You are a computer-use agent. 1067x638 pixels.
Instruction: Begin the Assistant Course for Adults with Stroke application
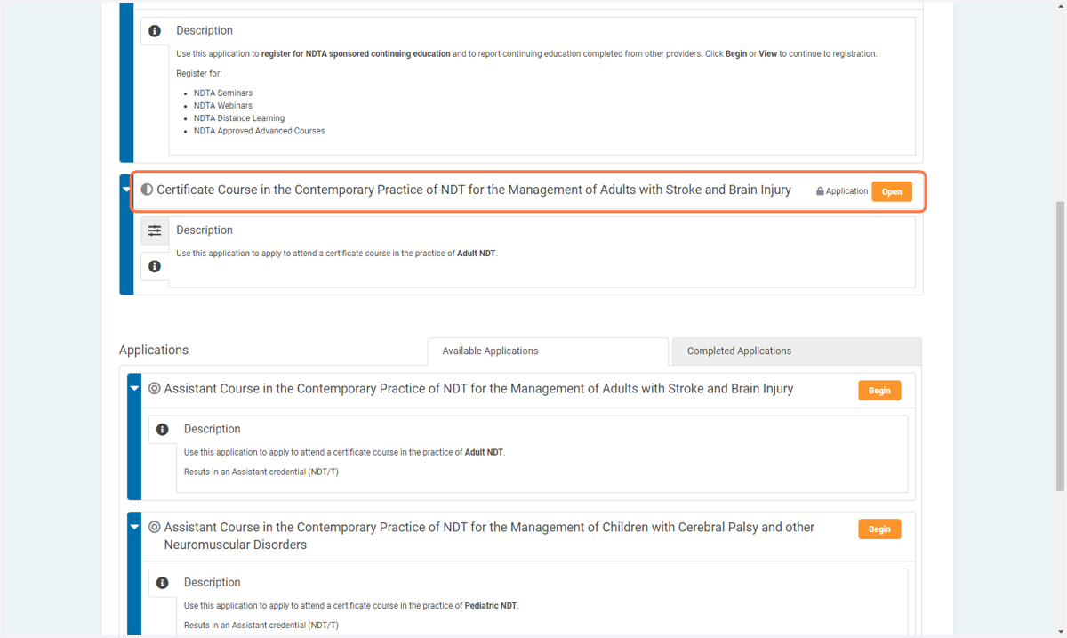[x=879, y=391]
